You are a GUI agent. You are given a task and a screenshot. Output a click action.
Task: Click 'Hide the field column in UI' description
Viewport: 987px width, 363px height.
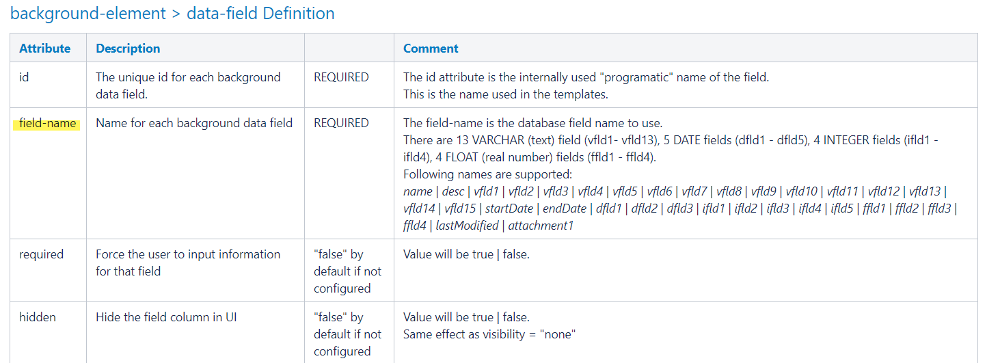[166, 317]
